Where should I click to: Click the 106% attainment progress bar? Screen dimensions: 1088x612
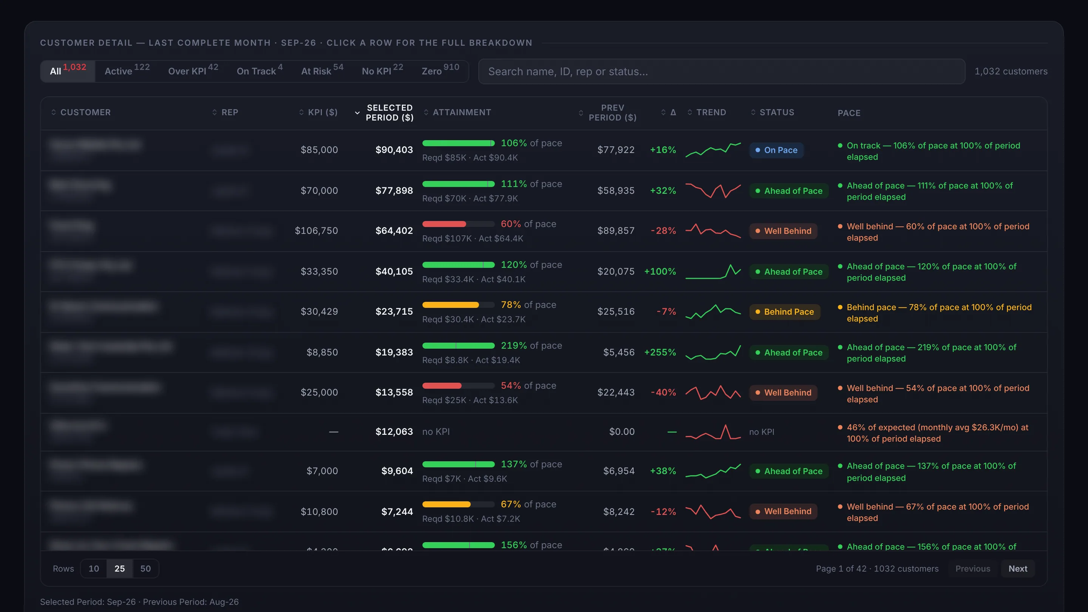click(x=458, y=143)
